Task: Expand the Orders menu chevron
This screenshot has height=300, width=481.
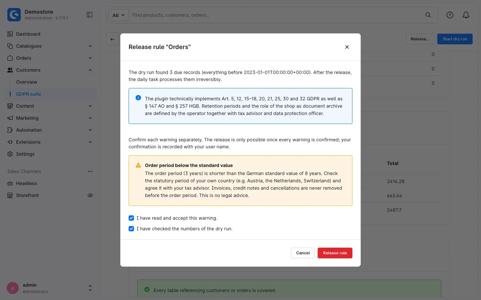Action: tap(90, 58)
